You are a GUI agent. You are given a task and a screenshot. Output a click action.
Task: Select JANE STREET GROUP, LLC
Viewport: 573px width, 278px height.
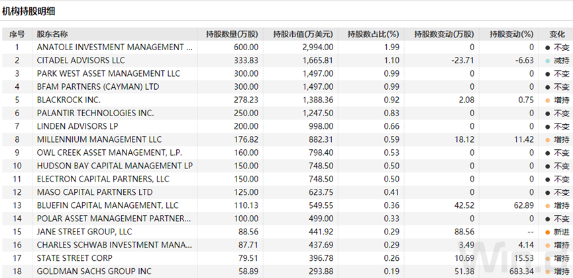84,232
